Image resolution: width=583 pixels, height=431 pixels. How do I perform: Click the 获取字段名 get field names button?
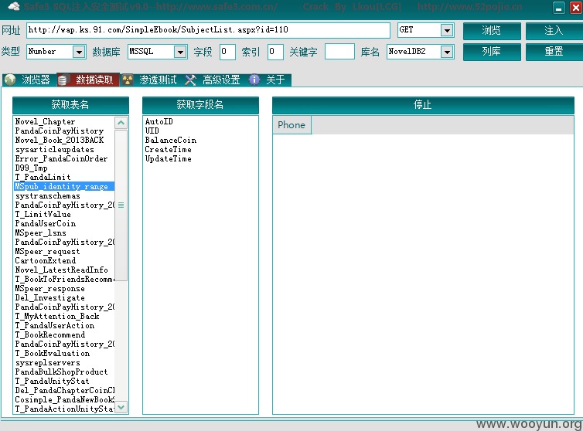click(200, 105)
